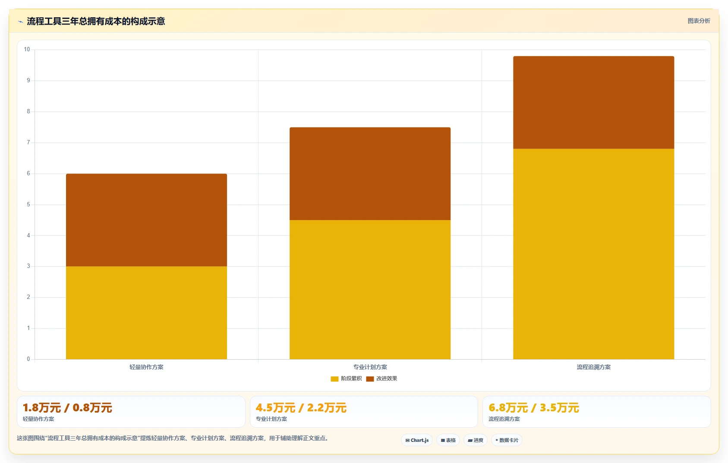Select the Chart.js pill button
The height and width of the screenshot is (463, 728).
(417, 440)
